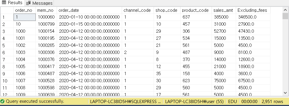Screen dimensions: 289x106
Task: Open the Messages tab
Action: (x=39, y=3)
